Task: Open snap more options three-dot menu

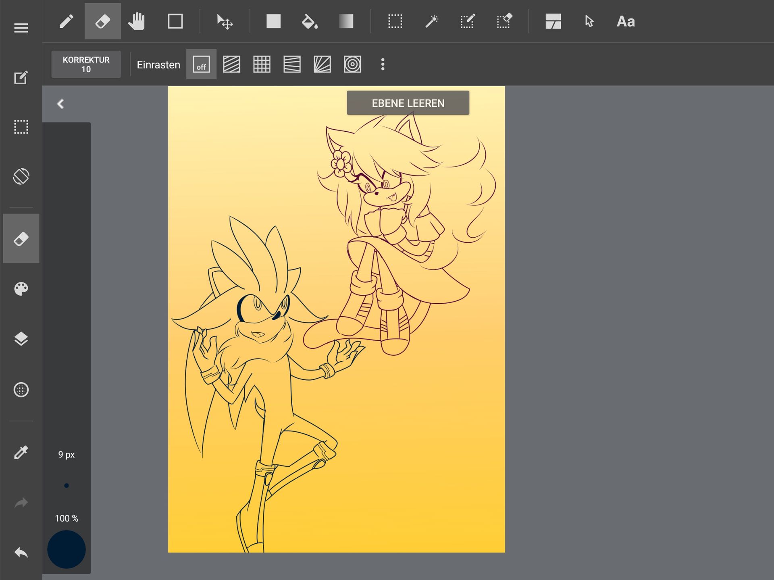Action: click(x=383, y=64)
